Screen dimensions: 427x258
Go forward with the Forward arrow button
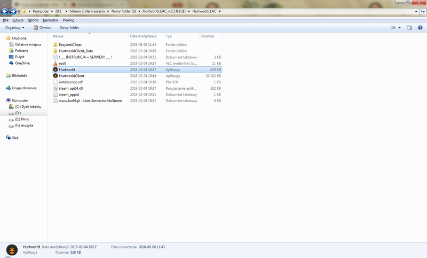(x=13, y=11)
